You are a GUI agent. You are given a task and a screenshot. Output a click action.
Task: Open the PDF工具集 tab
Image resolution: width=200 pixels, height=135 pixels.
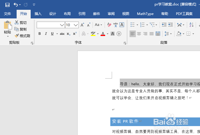tap(184, 14)
